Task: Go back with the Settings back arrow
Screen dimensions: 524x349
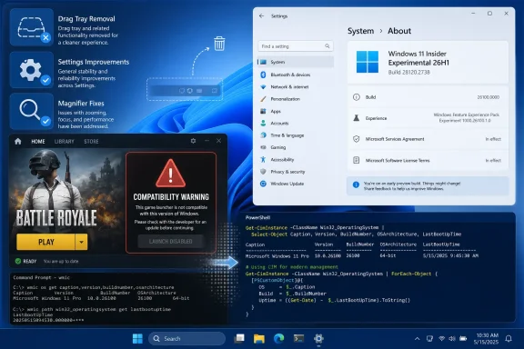Action: (x=261, y=16)
